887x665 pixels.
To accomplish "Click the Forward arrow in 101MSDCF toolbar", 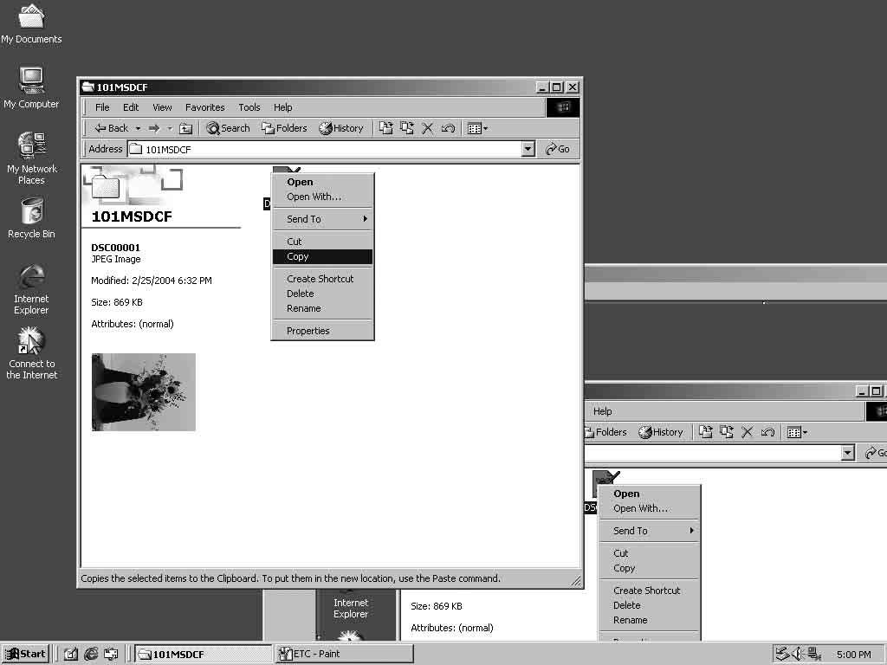I will click(x=154, y=128).
